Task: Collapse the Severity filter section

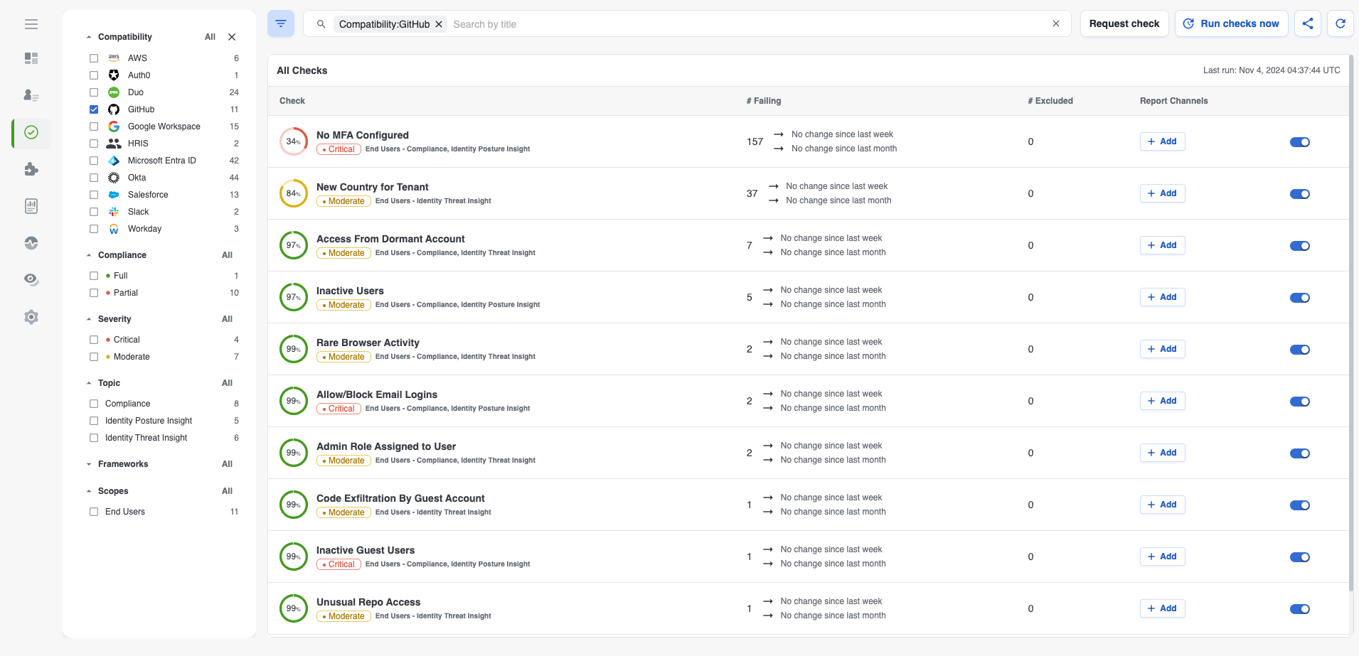Action: point(89,319)
